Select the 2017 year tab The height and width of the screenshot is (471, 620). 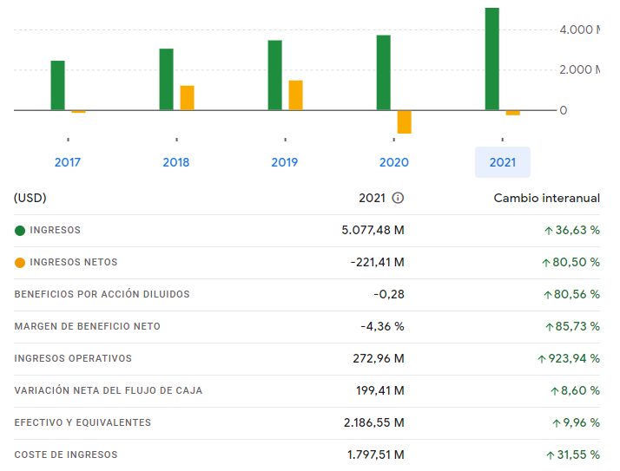point(68,162)
